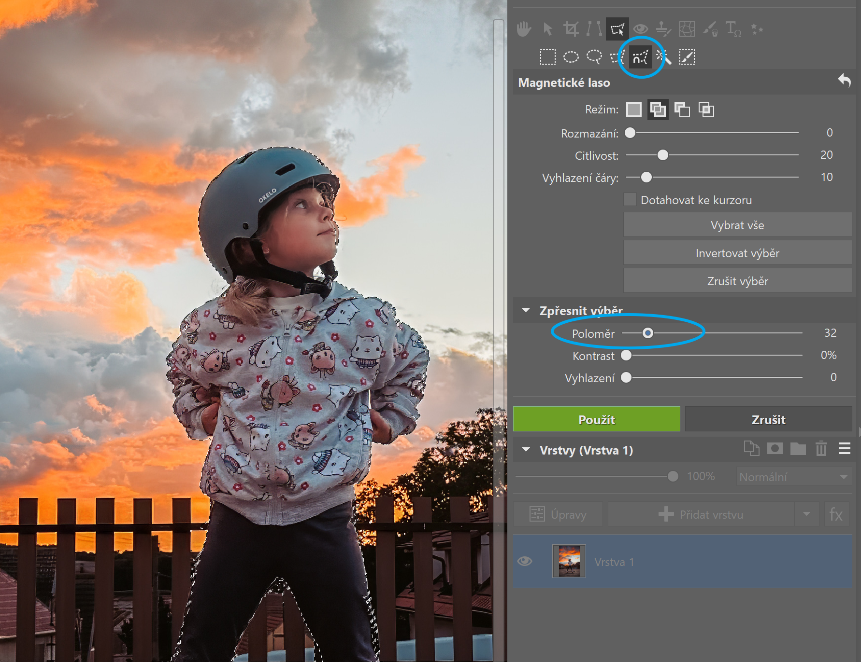Open the Vrstvy panel hamburger menu
The height and width of the screenshot is (662, 861).
pyautogui.click(x=844, y=449)
